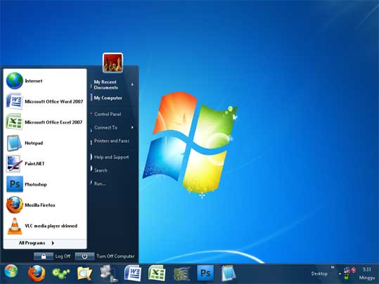The width and height of the screenshot is (379, 284).
Task: Open Word from the taskbar
Action: 133,273
